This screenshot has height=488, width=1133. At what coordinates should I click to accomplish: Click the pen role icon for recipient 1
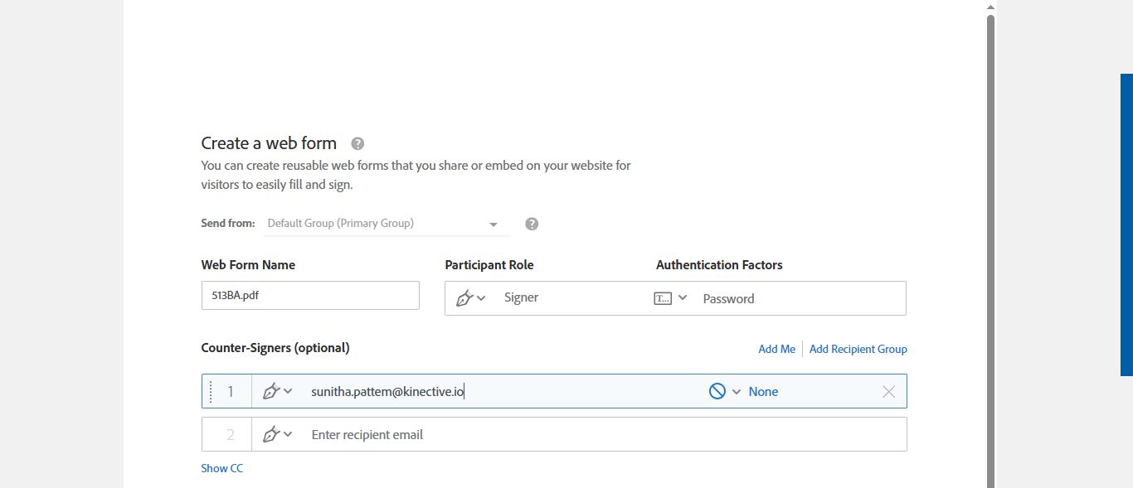(270, 392)
